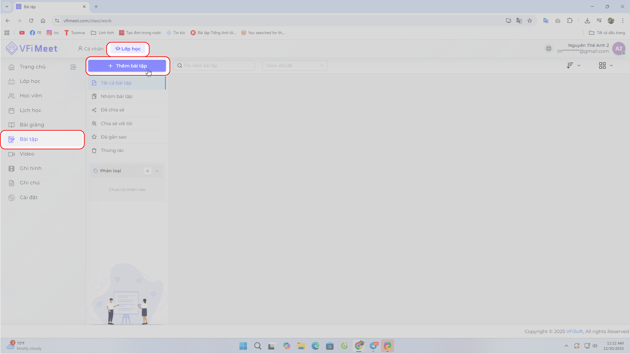The image size is (630, 354).
Task: Select the Lớp học top tab
Action: (128, 49)
